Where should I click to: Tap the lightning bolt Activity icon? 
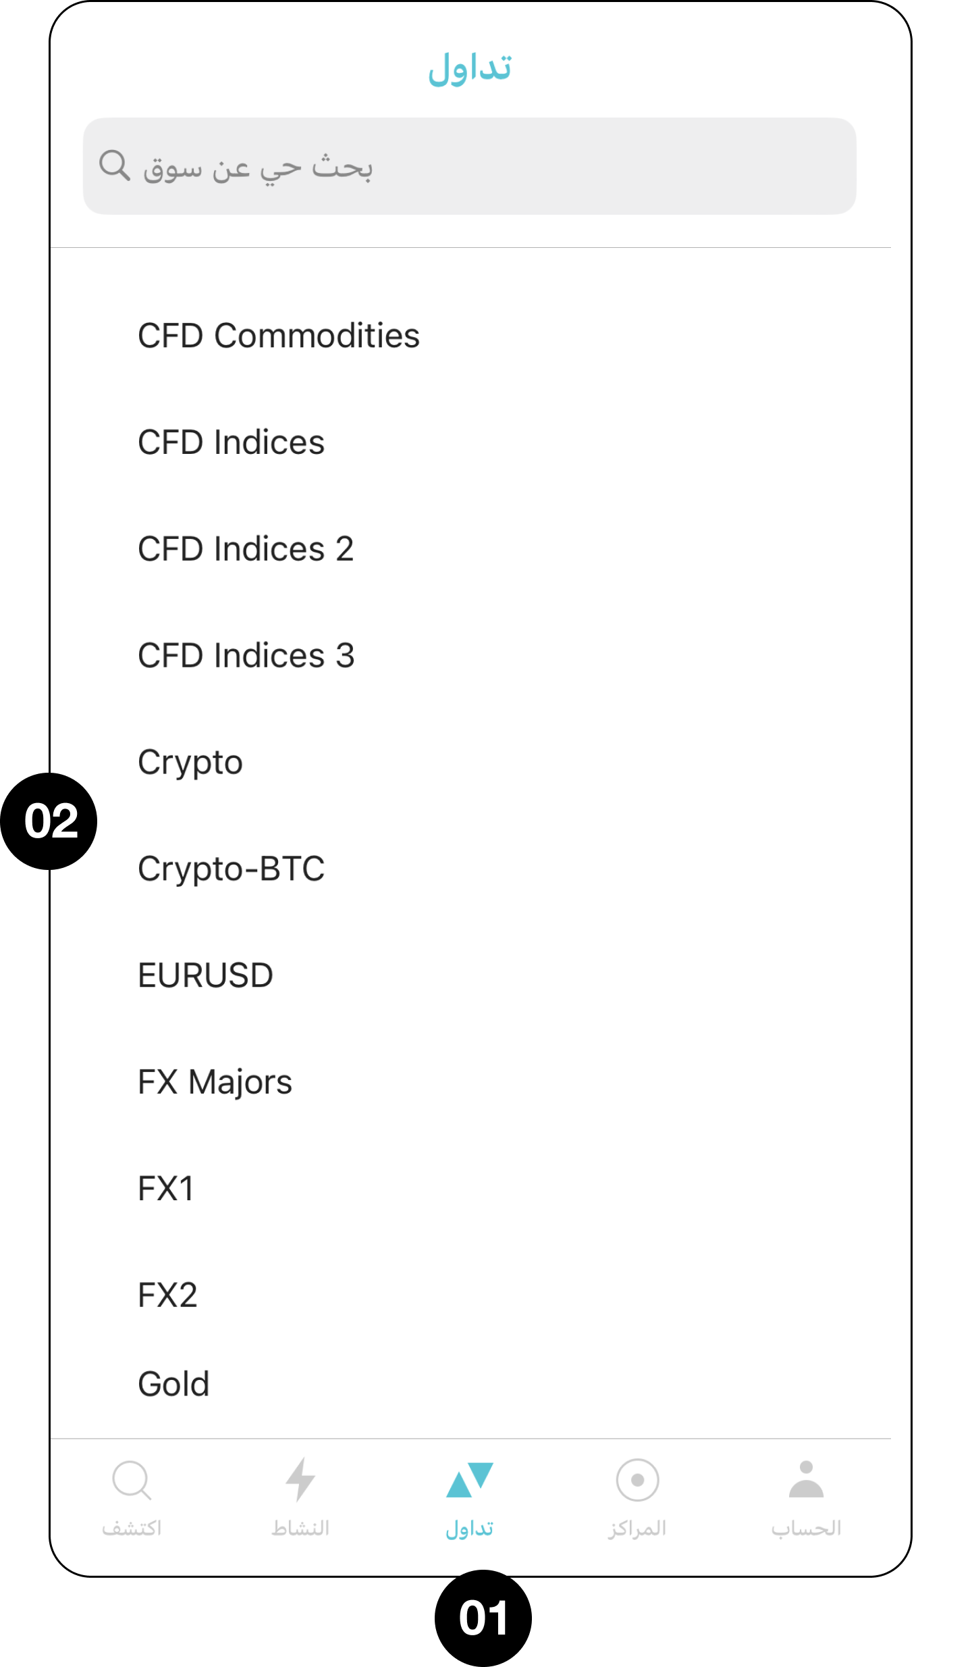[x=300, y=1479]
